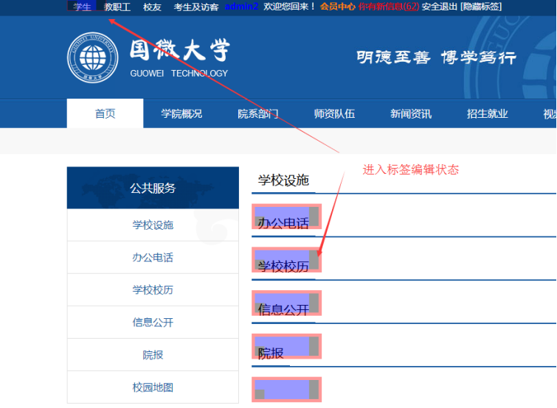Image resolution: width=557 pixels, height=408 pixels.
Task: Click the 学生 link in top bar
Action: [82, 7]
